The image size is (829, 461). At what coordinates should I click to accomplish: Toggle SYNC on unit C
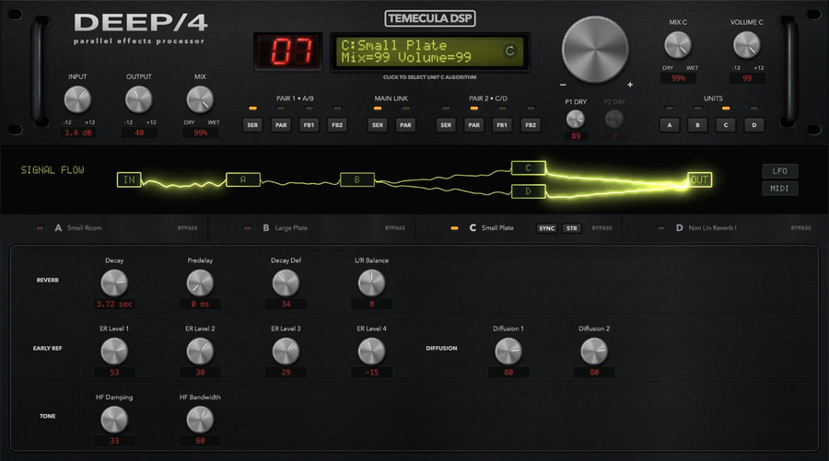(x=546, y=228)
